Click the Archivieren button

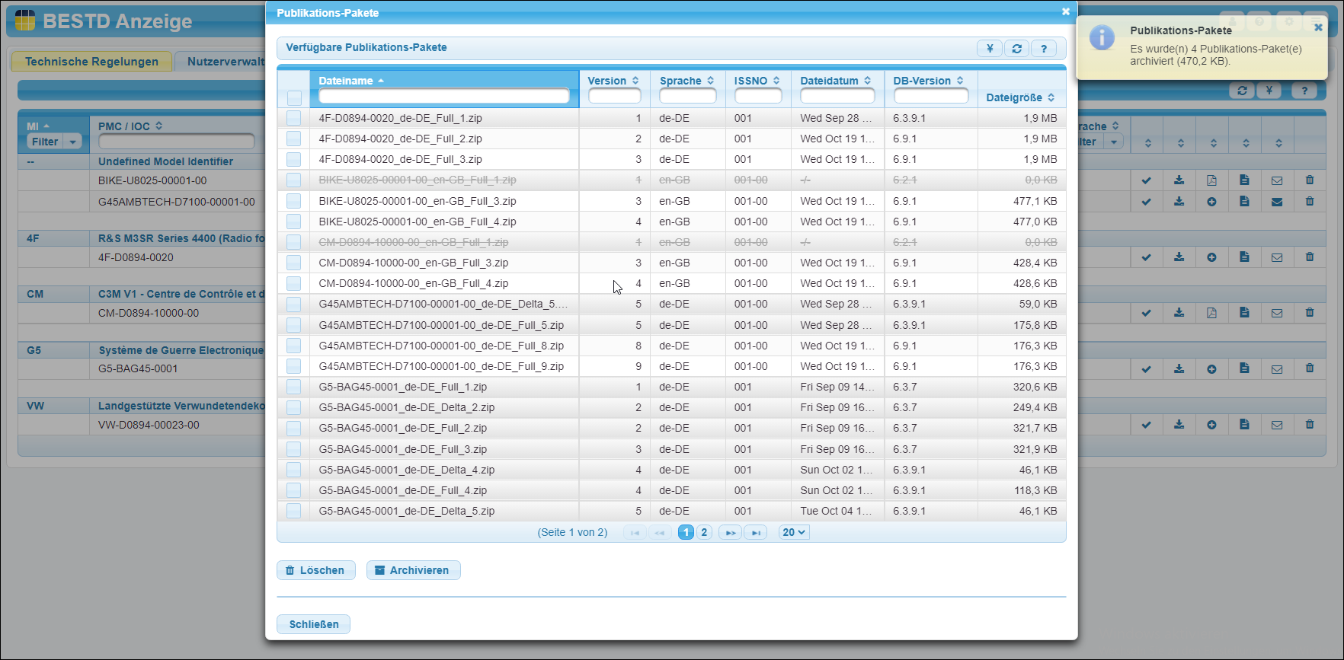coord(413,570)
